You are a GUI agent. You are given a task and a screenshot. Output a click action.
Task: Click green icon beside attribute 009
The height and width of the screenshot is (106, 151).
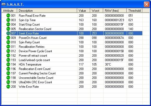coord(8,38)
